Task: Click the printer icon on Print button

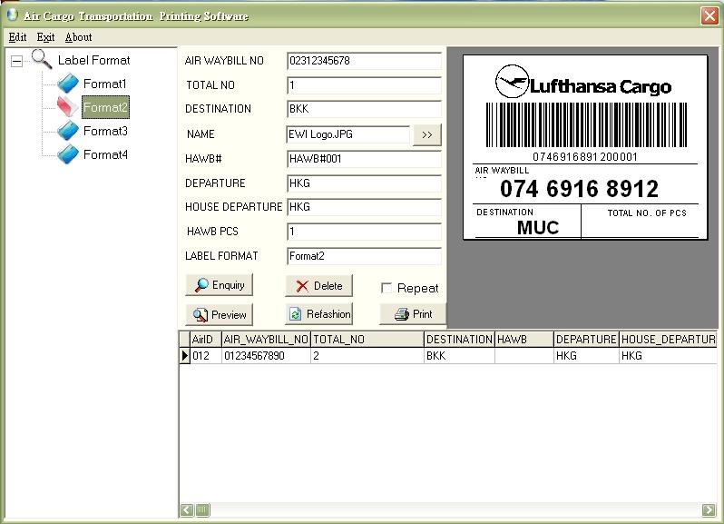Action: [402, 314]
